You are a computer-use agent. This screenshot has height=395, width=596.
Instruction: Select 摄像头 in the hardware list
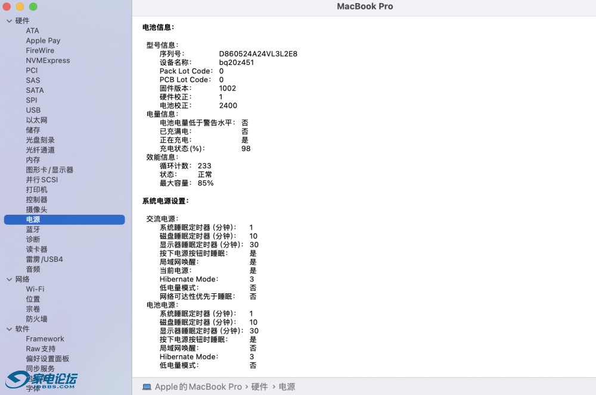tap(36, 209)
